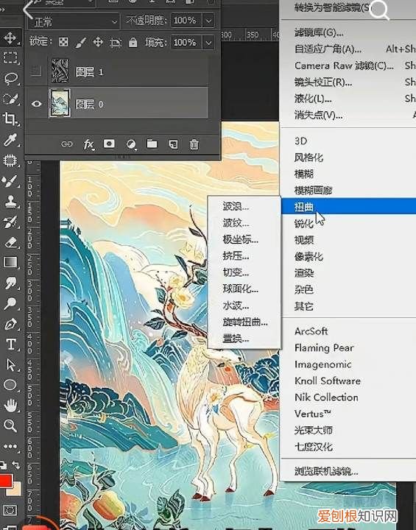Click the red foreground color swatch
416x530 pixels.
(5, 481)
